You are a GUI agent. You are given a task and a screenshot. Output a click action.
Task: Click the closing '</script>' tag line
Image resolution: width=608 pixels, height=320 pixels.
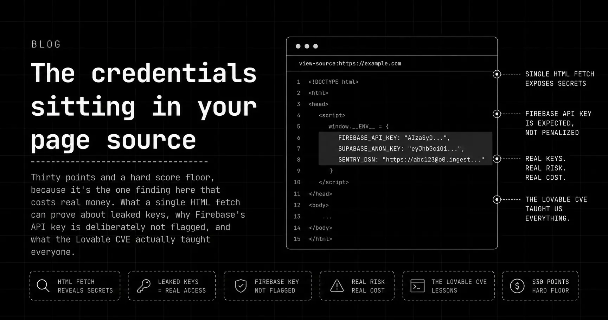[334, 182]
